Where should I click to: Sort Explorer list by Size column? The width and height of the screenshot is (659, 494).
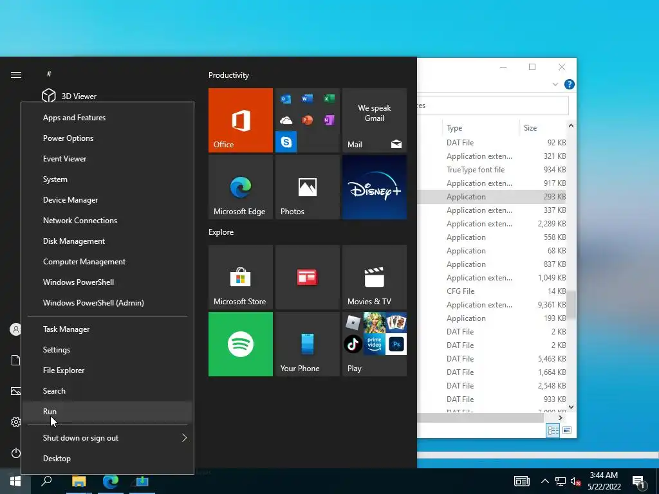coord(543,128)
